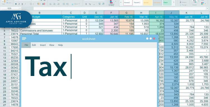The width and height of the screenshot is (210, 107).
Task: Center cell text horizontally
Action: pos(55,4)
